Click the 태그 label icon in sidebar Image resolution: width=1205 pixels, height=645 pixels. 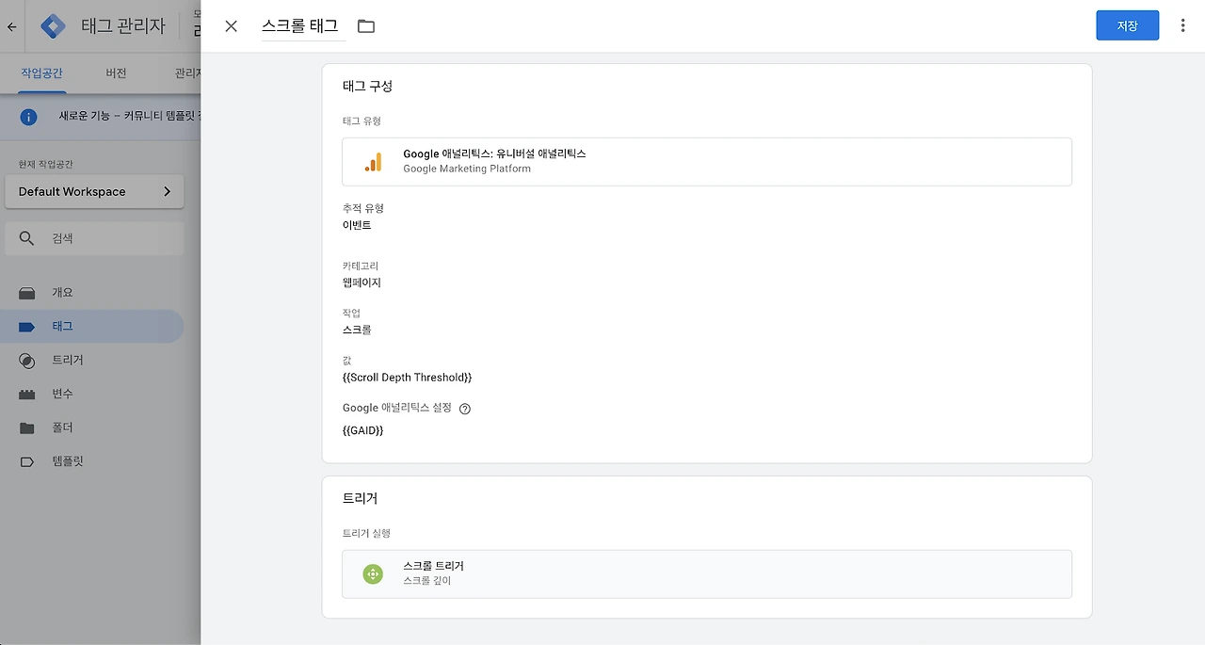click(27, 327)
